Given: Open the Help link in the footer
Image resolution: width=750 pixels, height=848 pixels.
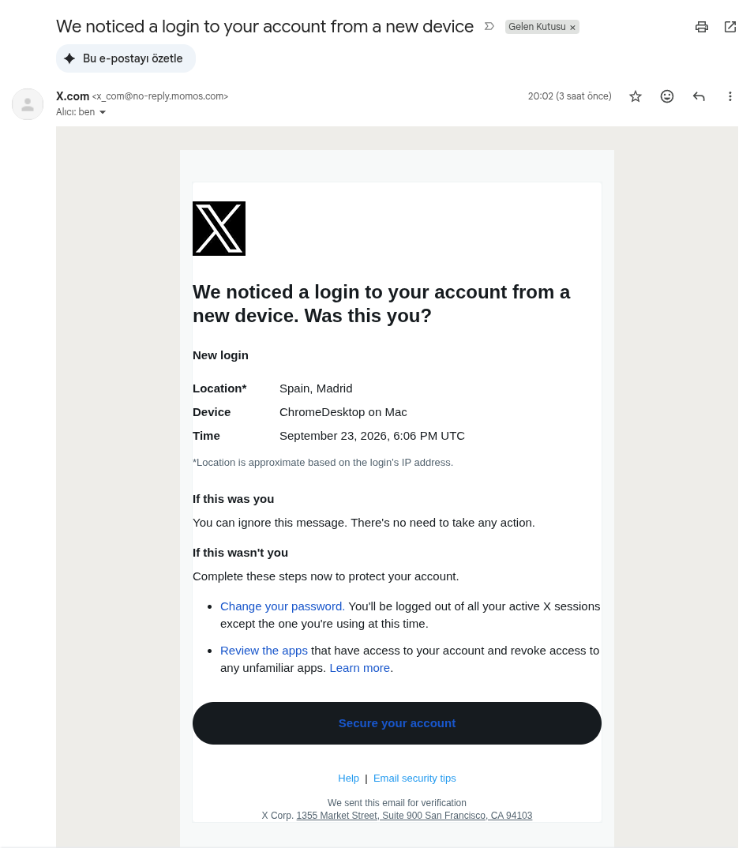Looking at the screenshot, I should point(348,779).
